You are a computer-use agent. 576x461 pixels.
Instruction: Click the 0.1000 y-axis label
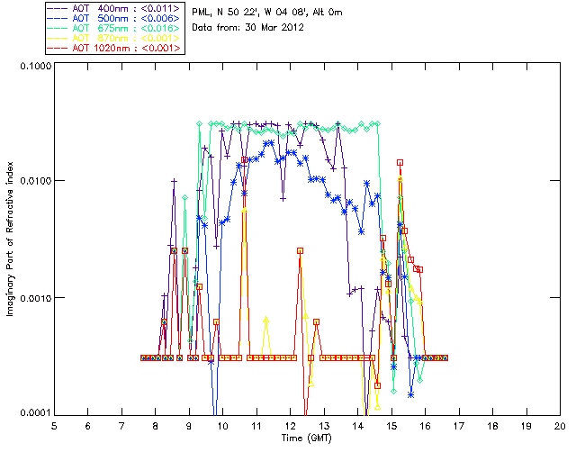pos(36,66)
